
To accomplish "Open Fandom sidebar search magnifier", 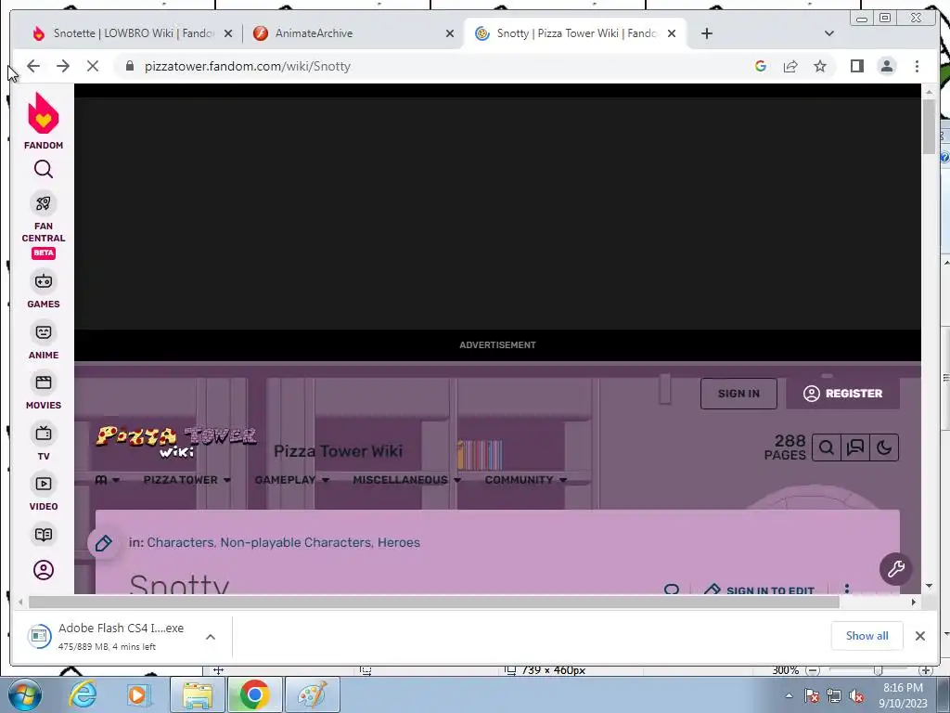I will point(43,169).
